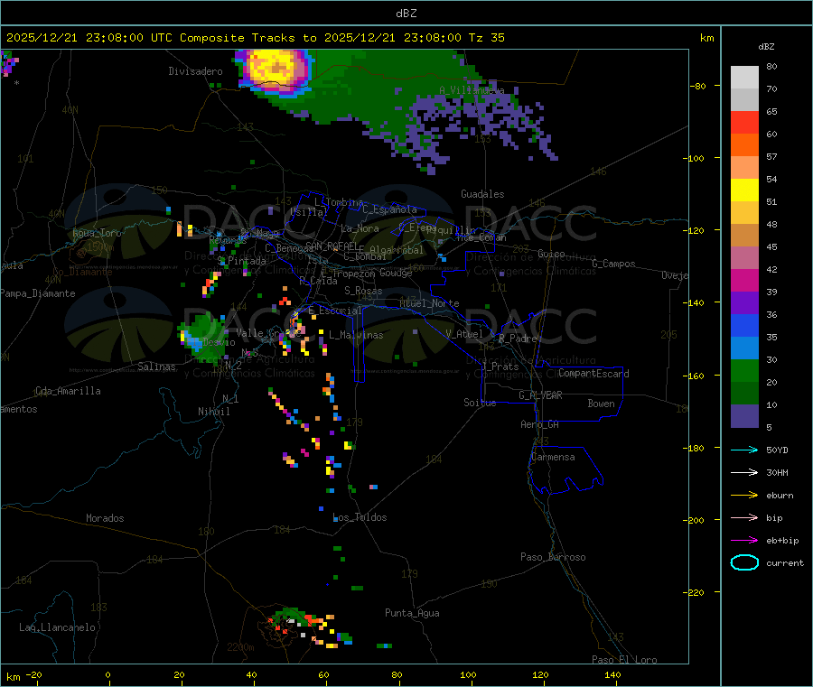This screenshot has width=813, height=687.
Task: Click the cyan 'current' oval symbol
Action: click(x=744, y=562)
